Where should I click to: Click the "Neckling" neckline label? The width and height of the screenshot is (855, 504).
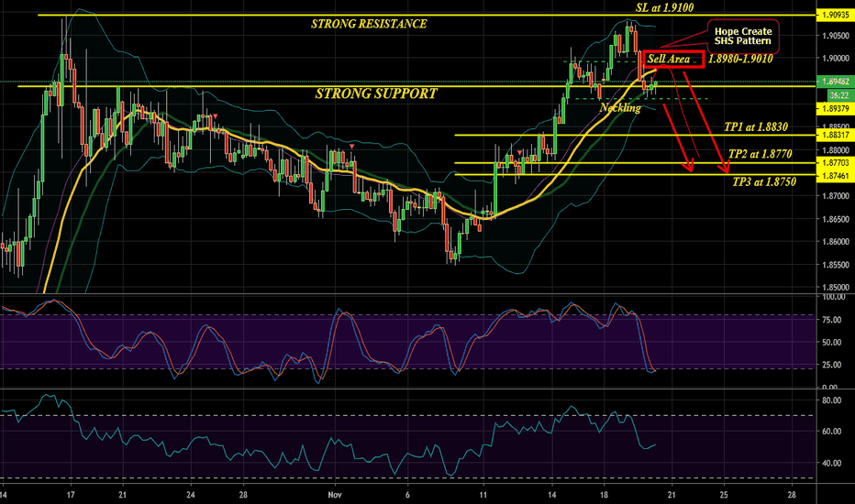[620, 108]
